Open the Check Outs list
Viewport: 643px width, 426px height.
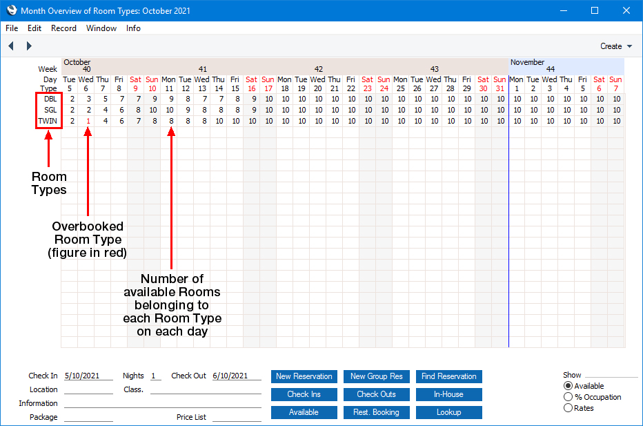tap(377, 394)
